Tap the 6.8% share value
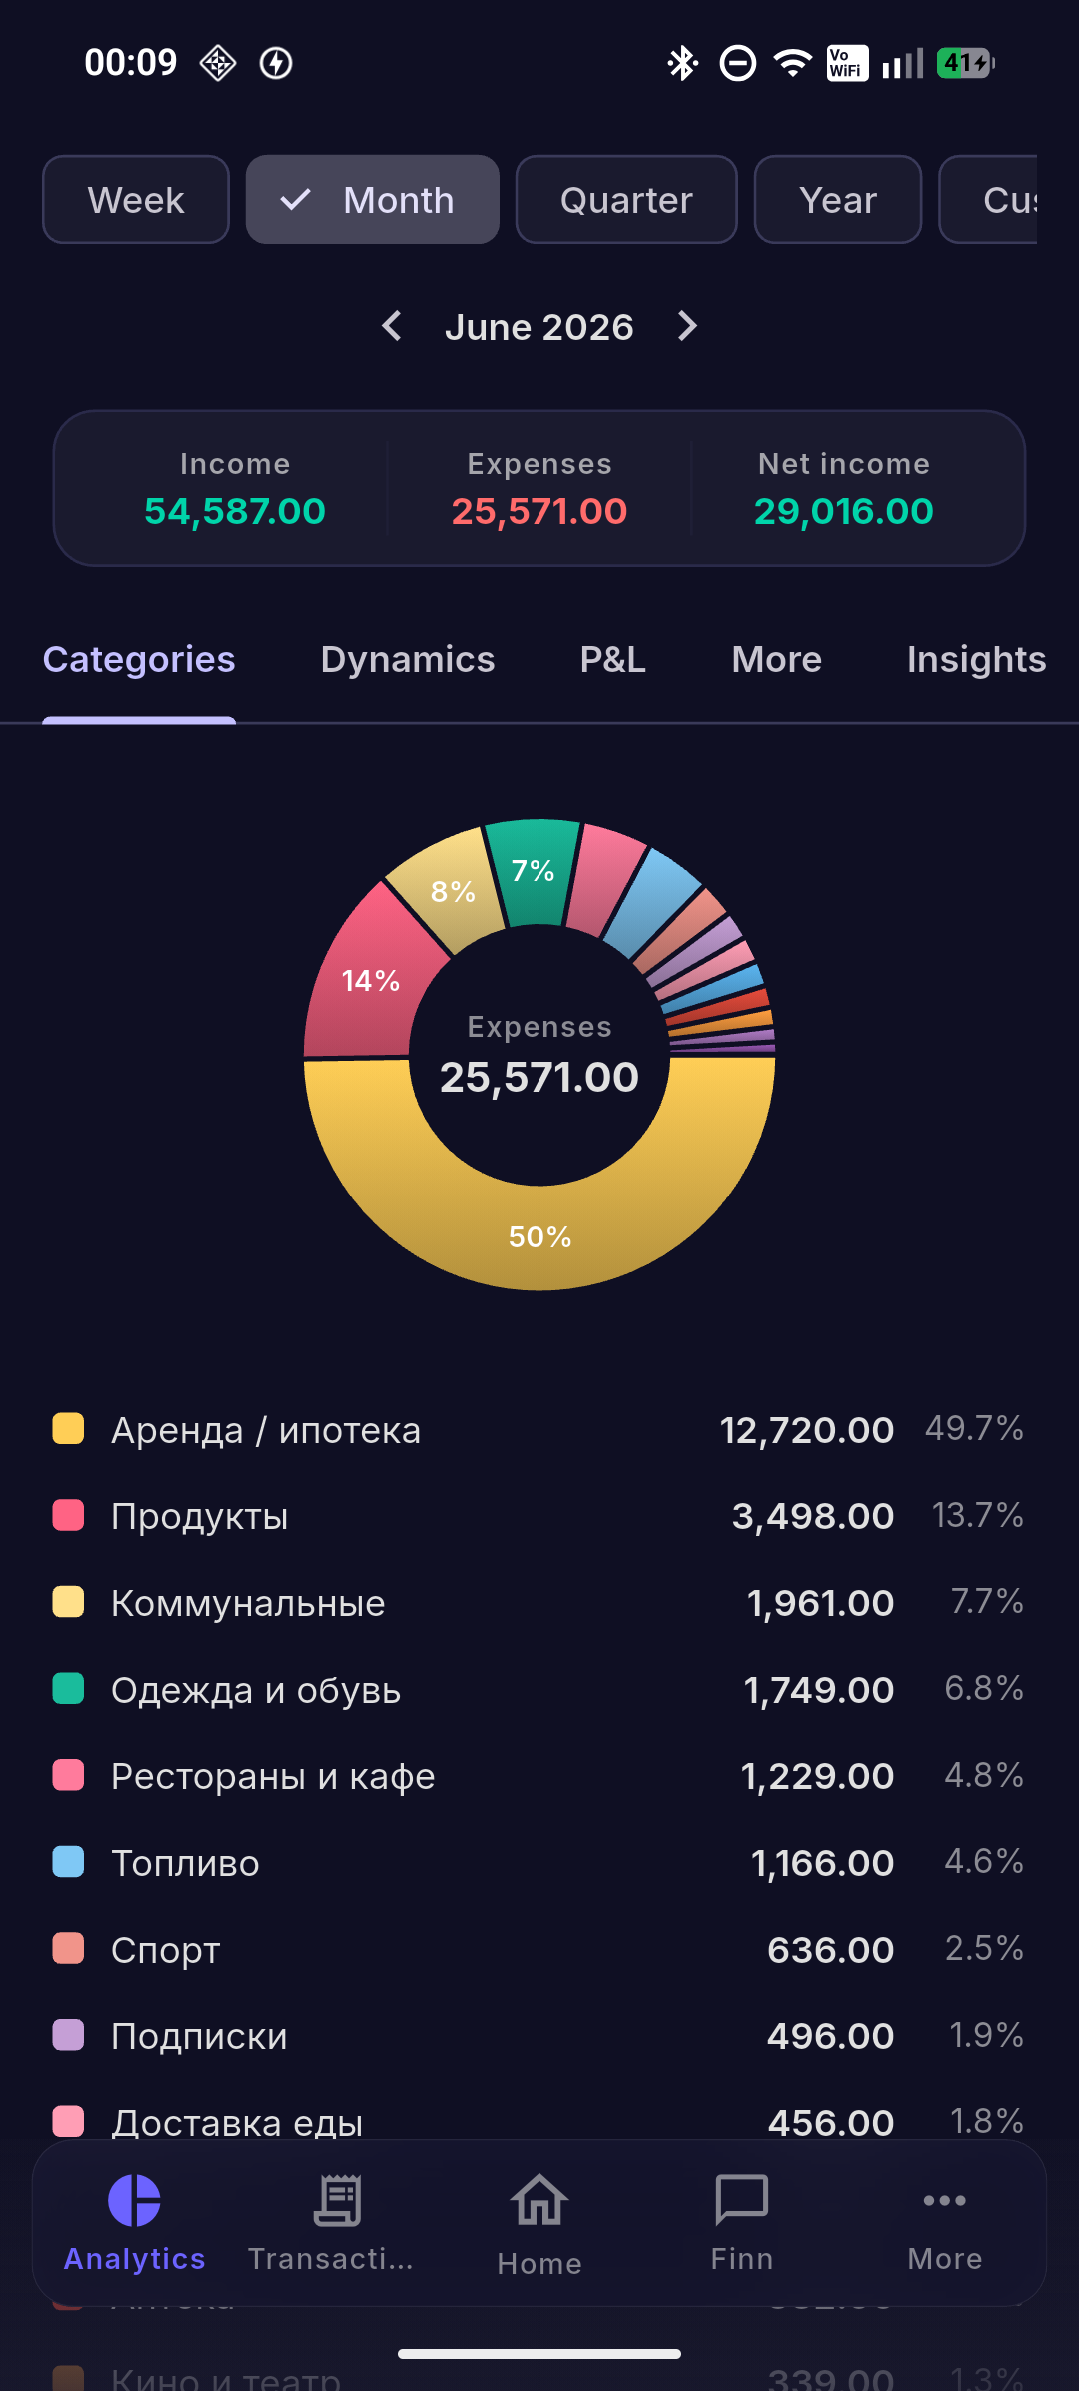The image size is (1079, 2391). [x=984, y=1688]
